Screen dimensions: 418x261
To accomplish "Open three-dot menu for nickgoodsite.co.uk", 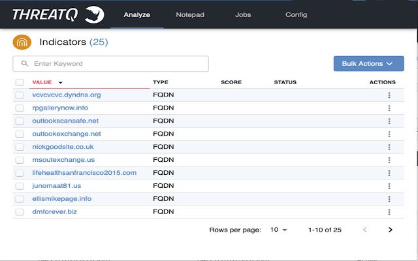I will tap(389, 147).
